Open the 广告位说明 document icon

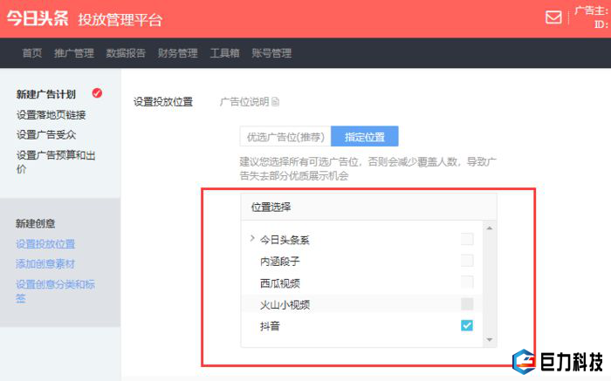tap(276, 102)
